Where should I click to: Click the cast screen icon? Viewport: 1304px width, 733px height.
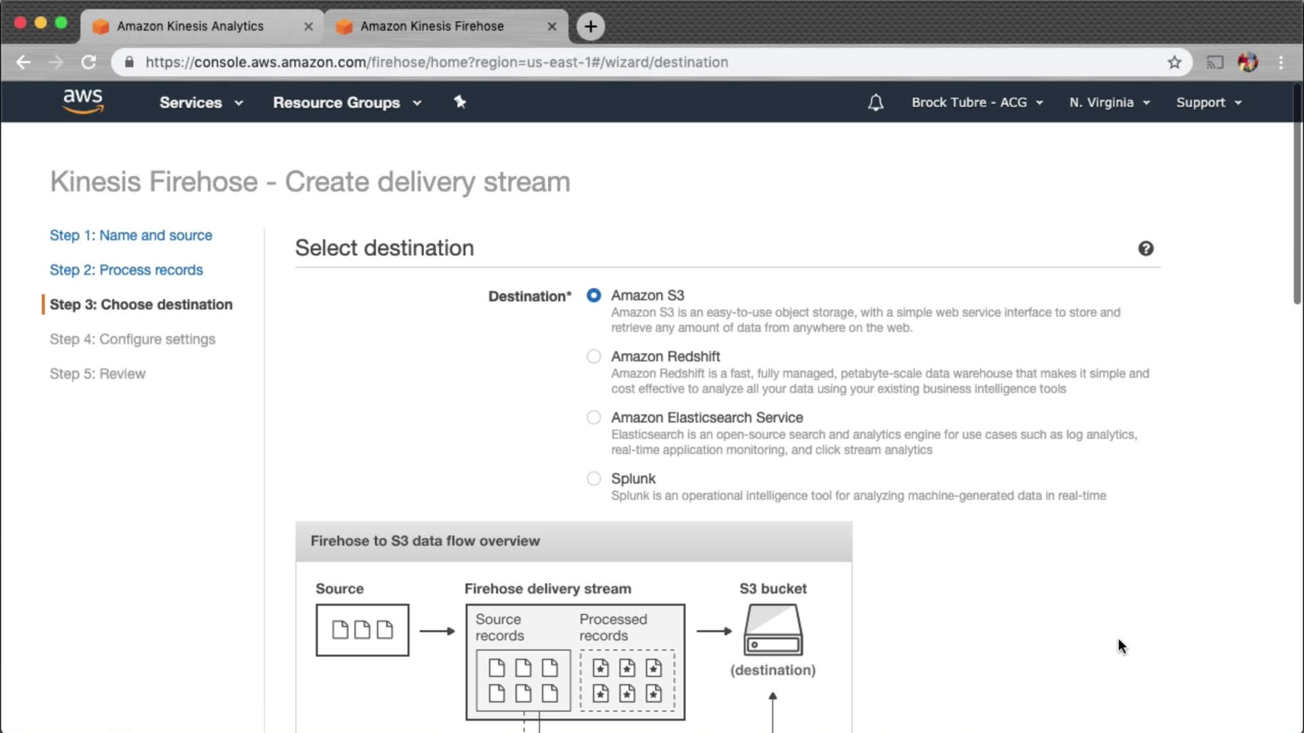[1214, 62]
